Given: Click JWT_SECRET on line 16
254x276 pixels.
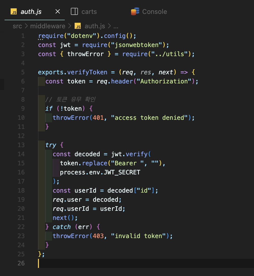Looking at the screenshot, I should pos(122,172).
